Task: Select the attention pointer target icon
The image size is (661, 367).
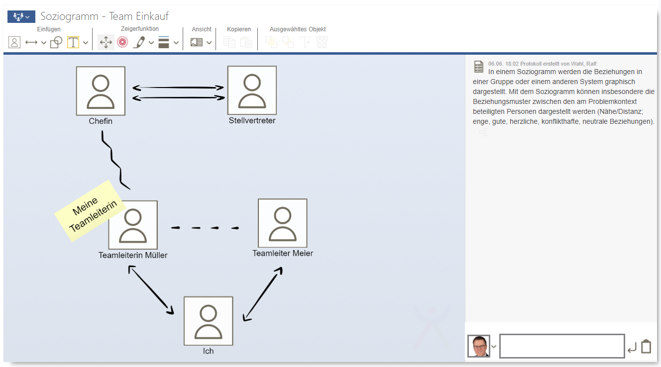Action: click(122, 42)
